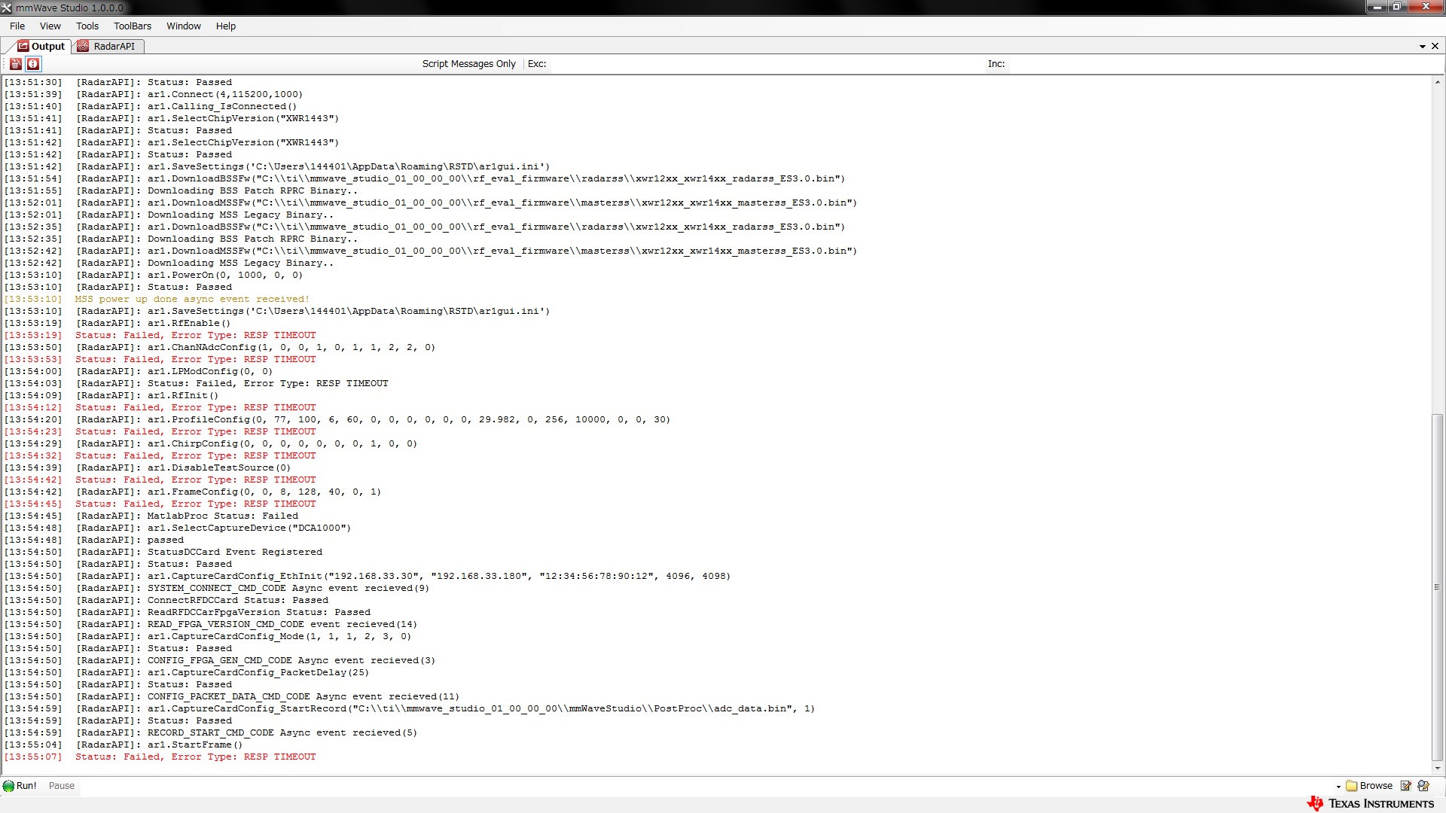Screen dimensions: 1446x813
Task: Click the first DownloadBSSFw line at 13:51:54
Action: pyautogui.click(x=424, y=178)
